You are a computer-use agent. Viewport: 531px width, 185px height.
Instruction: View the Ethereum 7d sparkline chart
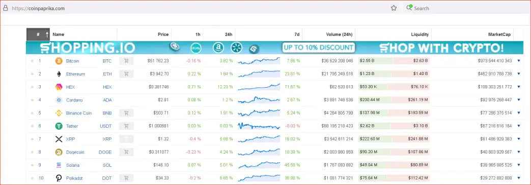(x=259, y=74)
